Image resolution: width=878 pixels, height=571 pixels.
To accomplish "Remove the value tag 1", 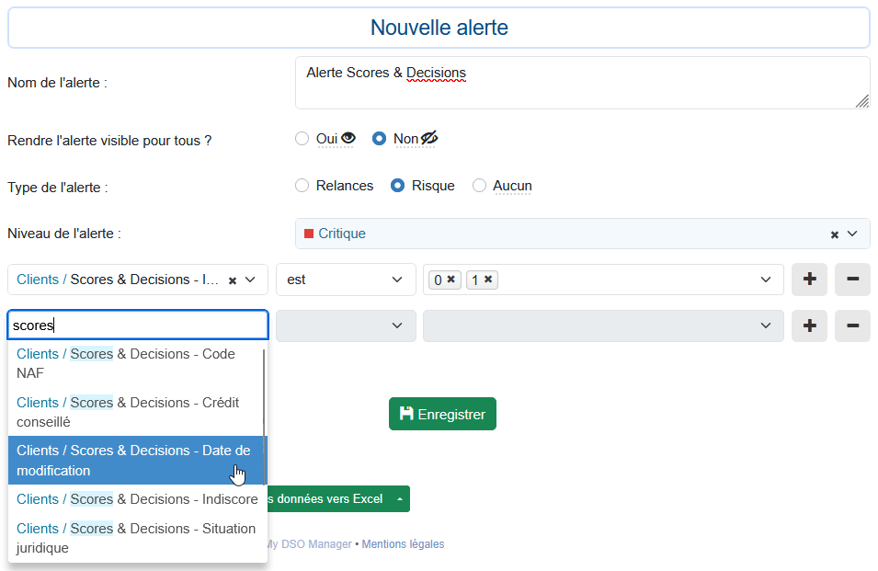I will pyautogui.click(x=487, y=280).
